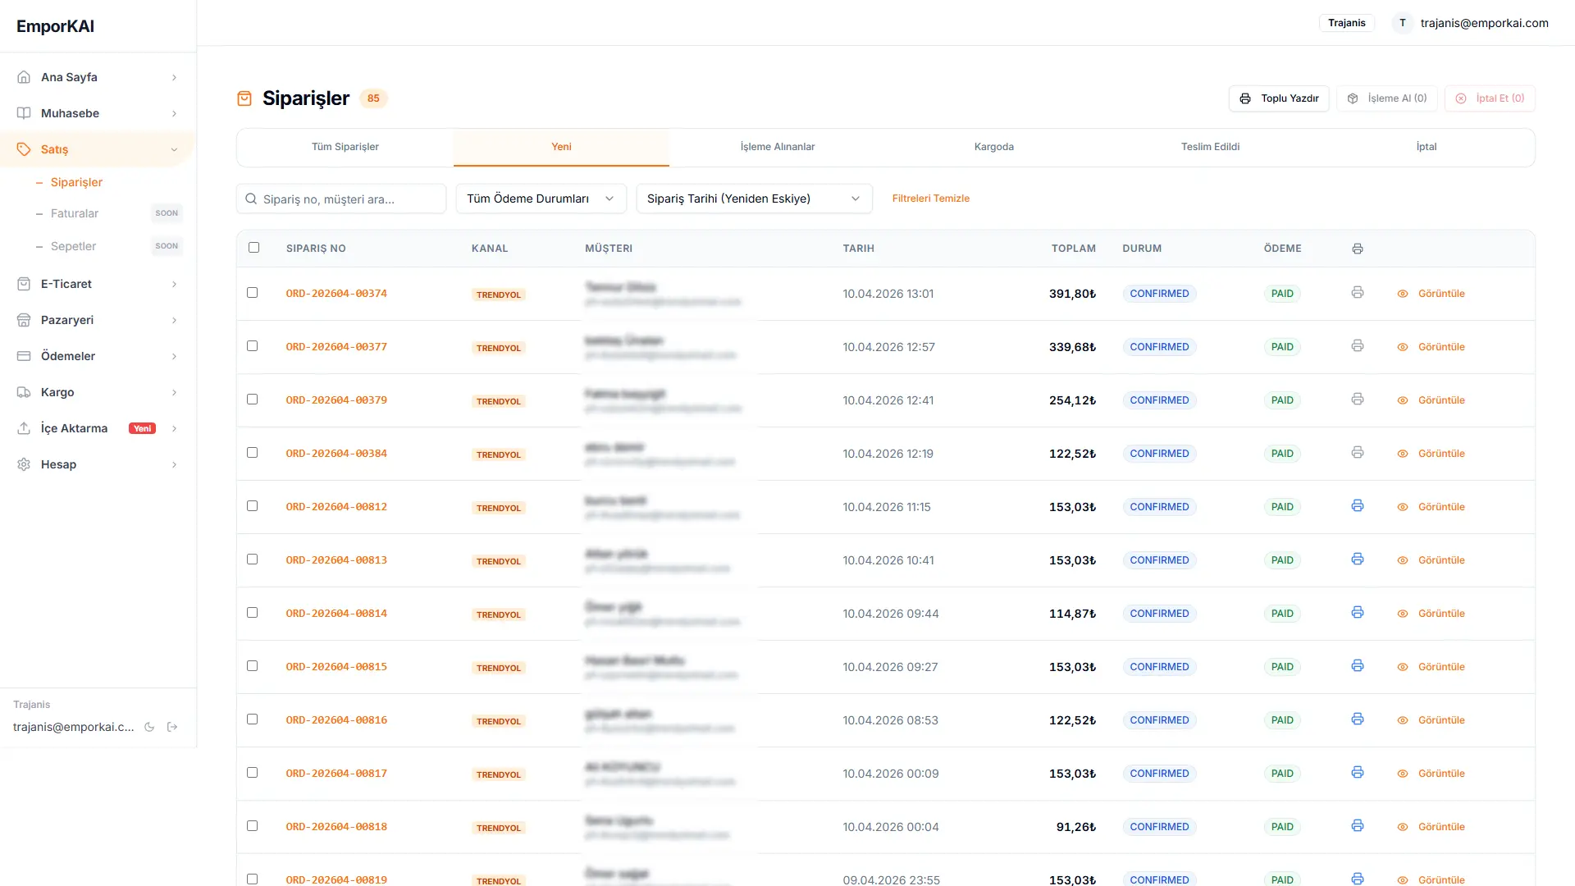Click the Ödemeler card icon
The image size is (1575, 886).
coord(24,356)
